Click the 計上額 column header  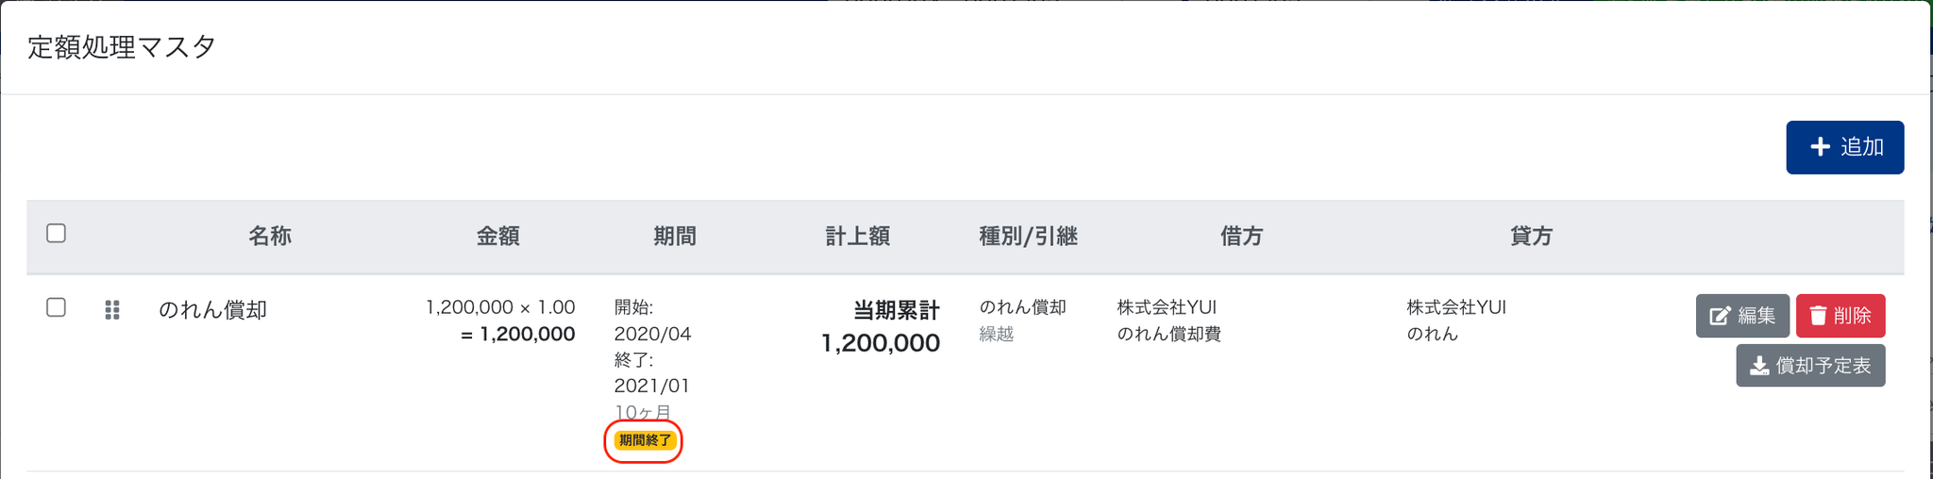click(x=857, y=236)
